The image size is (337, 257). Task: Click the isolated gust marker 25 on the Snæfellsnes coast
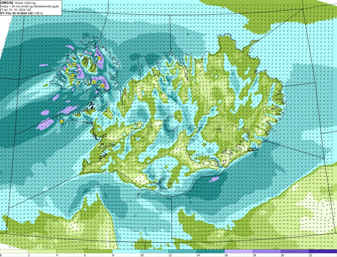click(x=62, y=122)
